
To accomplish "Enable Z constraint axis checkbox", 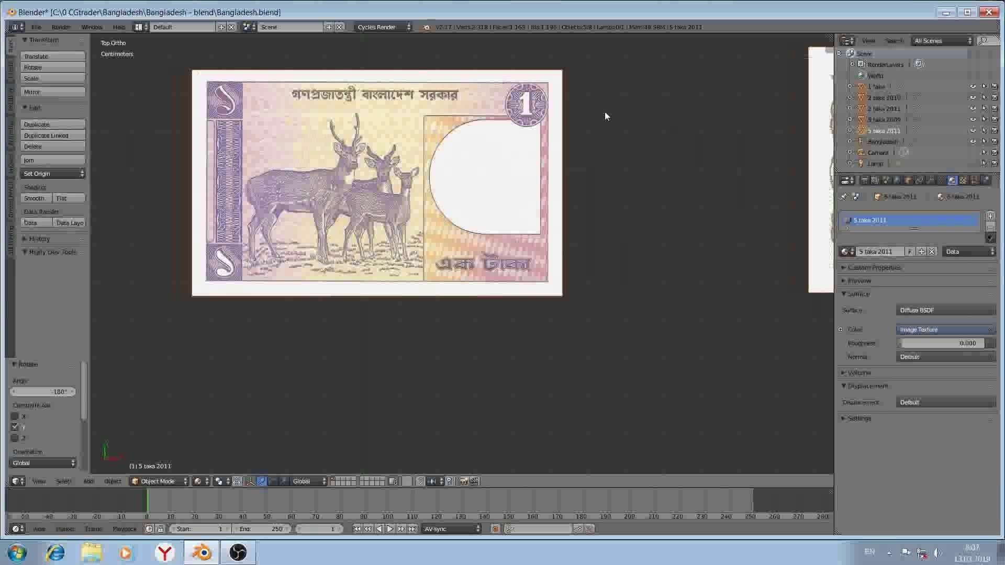I will (x=15, y=438).
